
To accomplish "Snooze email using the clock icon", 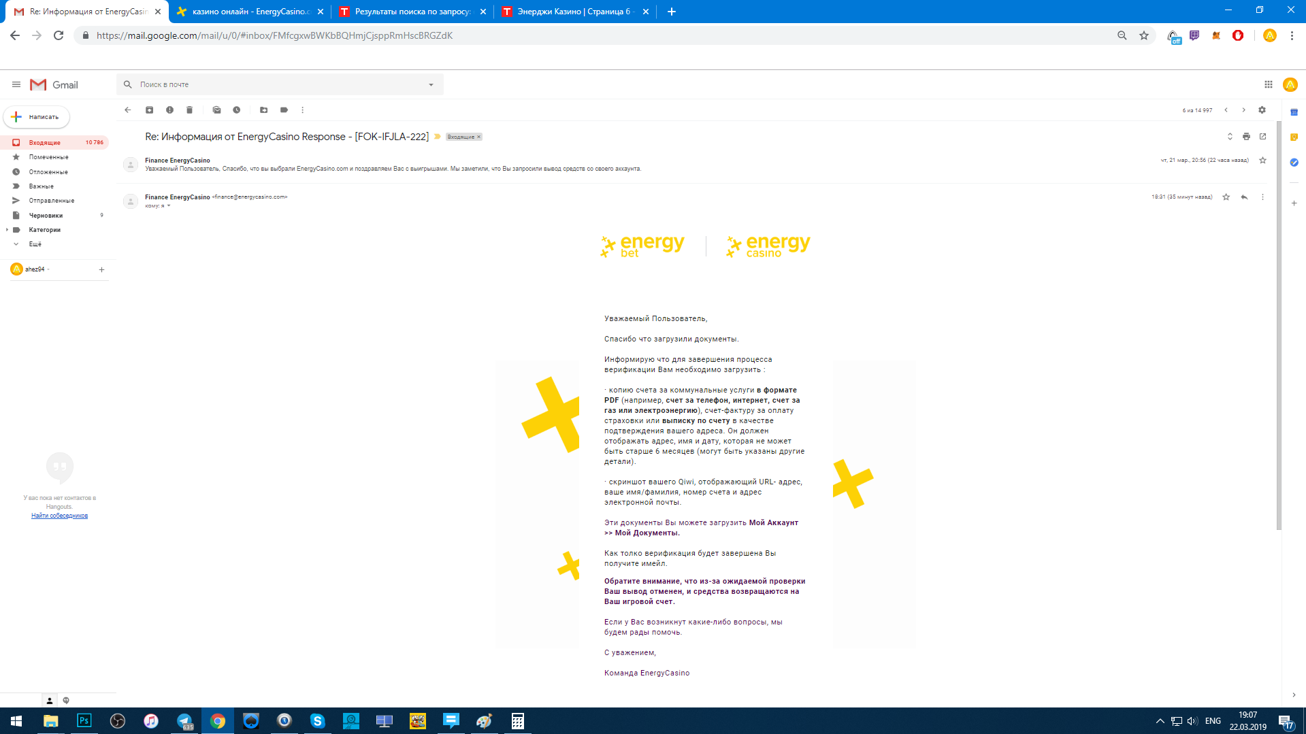I will click(237, 110).
